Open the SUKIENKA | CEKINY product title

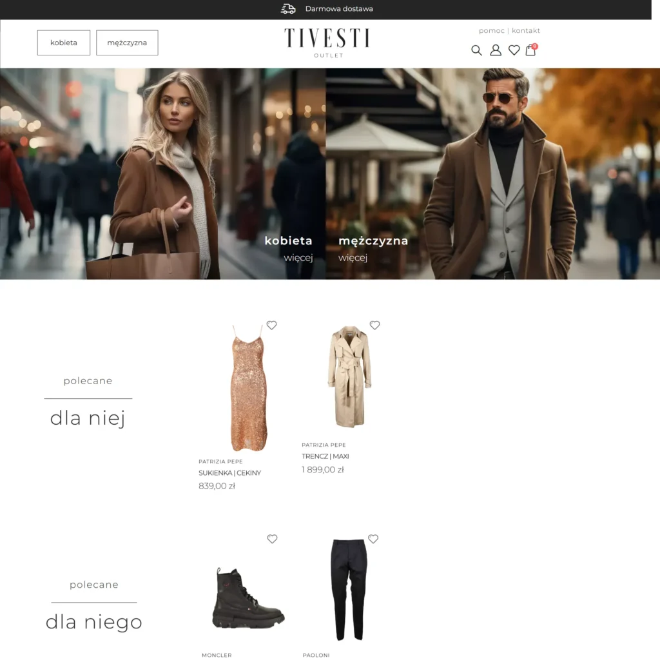click(x=230, y=473)
